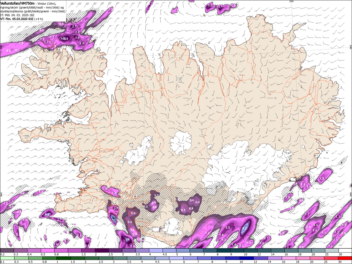Click the "Veðurstofan/HM750m" title text
The image size is (352, 264).
pyautogui.click(x=17, y=3)
